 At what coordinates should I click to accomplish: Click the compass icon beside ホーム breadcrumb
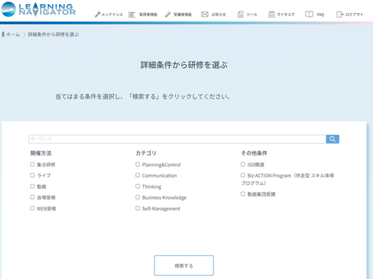coord(3,34)
